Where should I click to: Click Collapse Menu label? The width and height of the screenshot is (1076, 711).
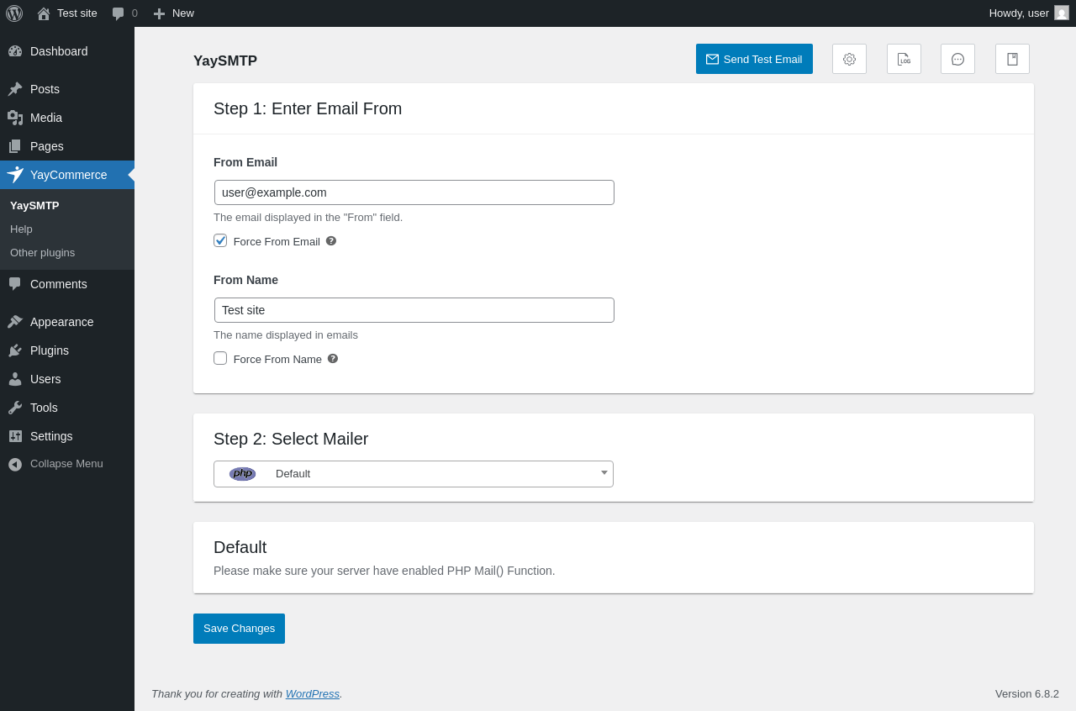pos(66,463)
